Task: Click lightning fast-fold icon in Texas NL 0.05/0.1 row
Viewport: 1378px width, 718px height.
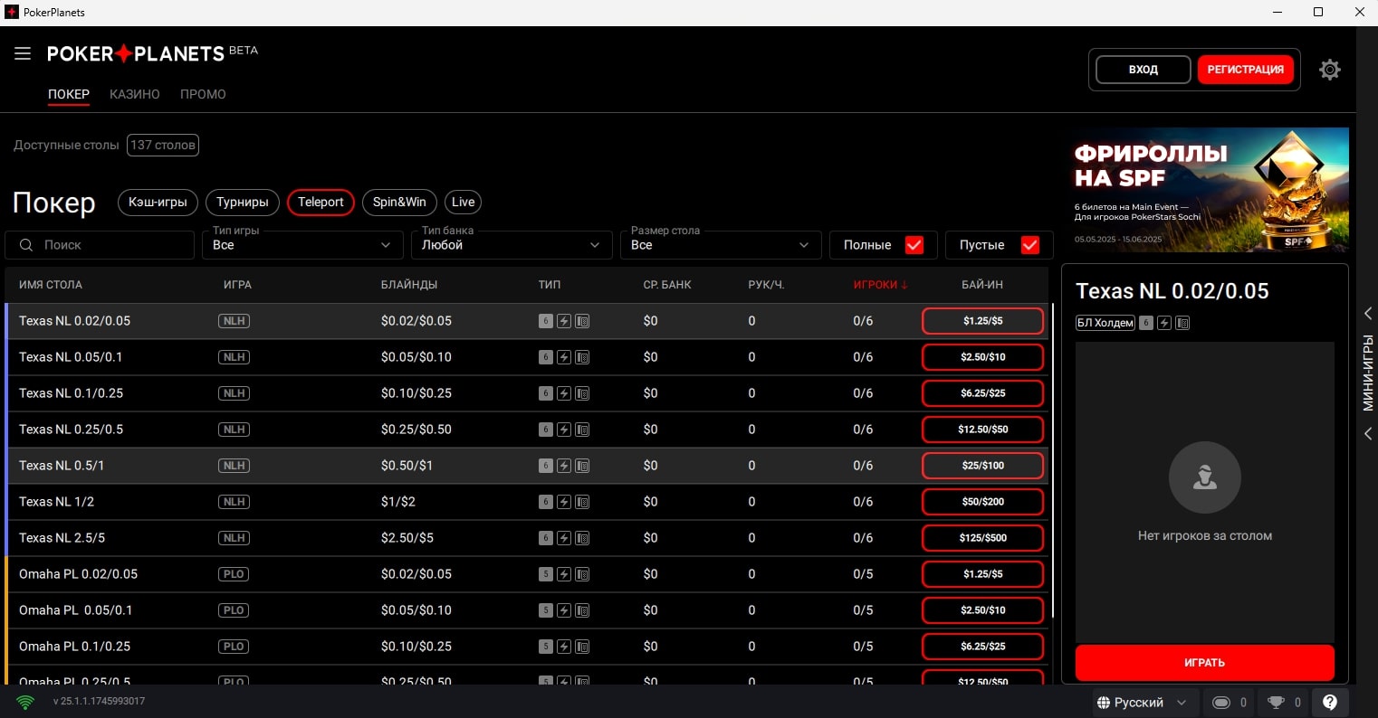Action: [564, 357]
